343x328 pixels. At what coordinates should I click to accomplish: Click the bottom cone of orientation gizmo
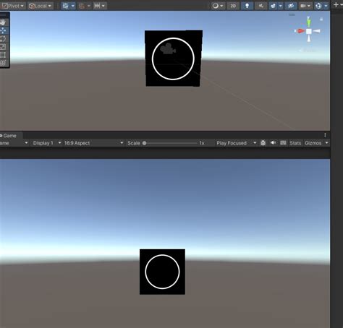point(309,38)
